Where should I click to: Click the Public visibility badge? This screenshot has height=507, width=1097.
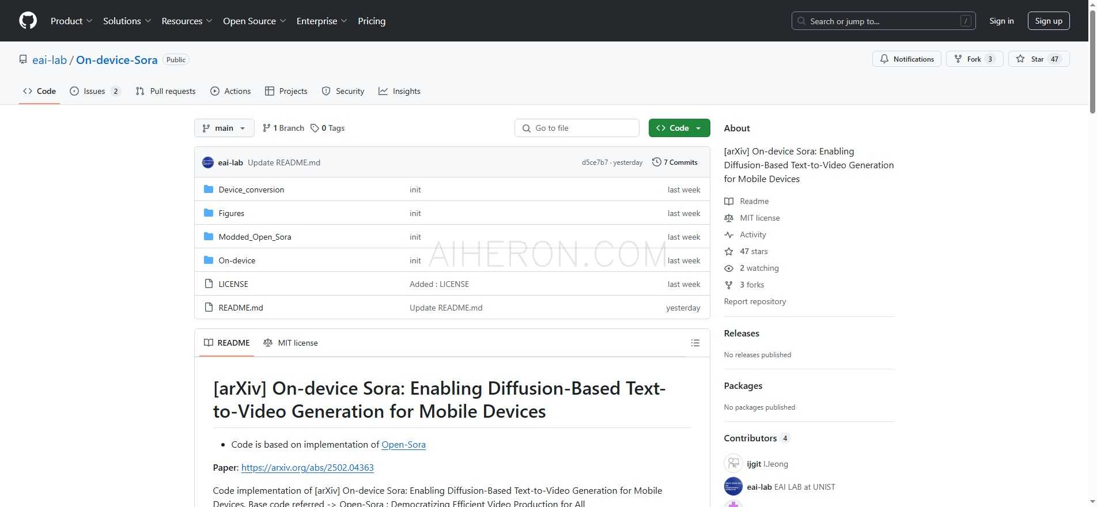click(x=176, y=60)
